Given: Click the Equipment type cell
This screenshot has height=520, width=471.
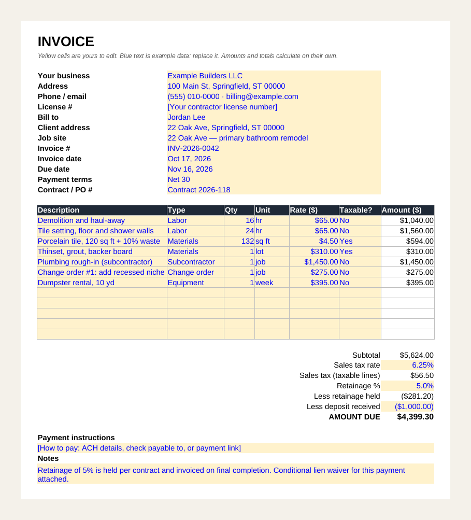Looking at the screenshot, I should 195,283.
